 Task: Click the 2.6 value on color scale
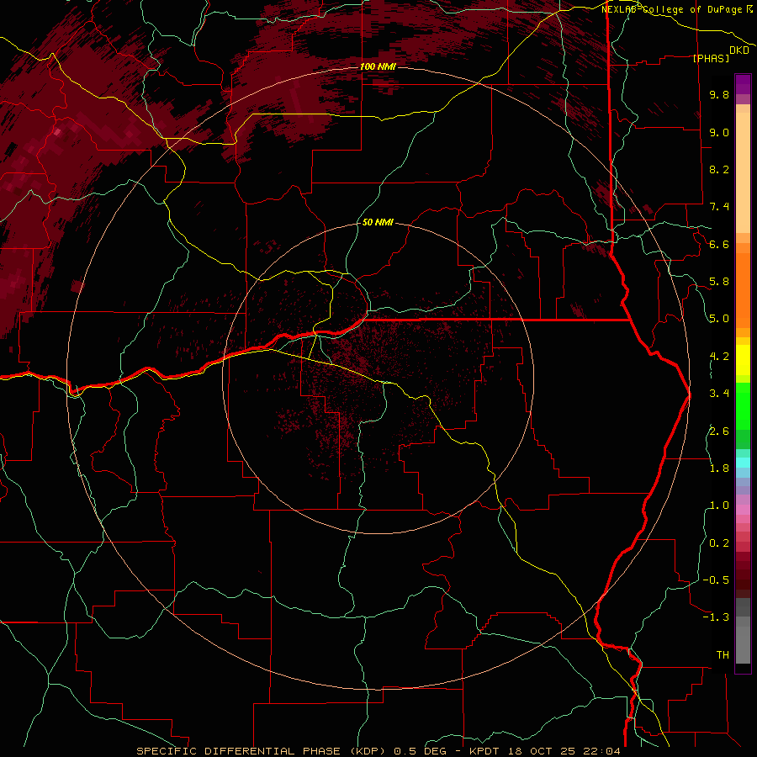tap(719, 431)
